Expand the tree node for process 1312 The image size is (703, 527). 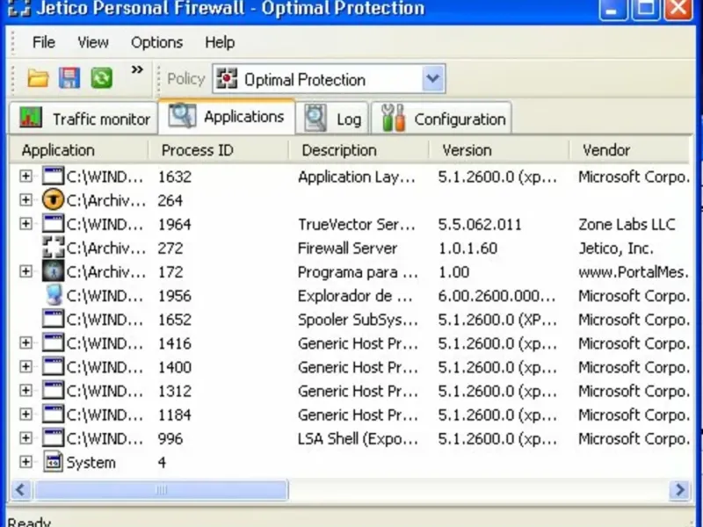(25, 390)
